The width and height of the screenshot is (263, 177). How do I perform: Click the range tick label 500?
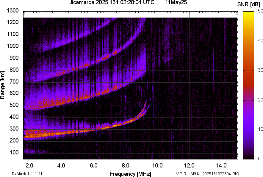click(14, 105)
